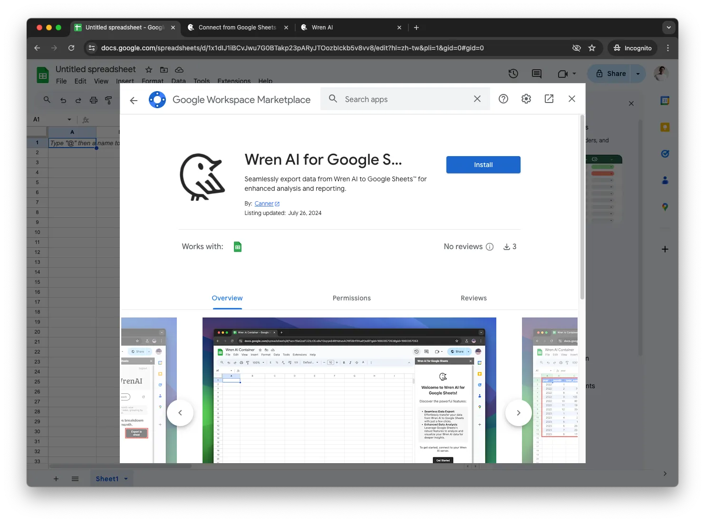Open the File menu in Sheets
Image resolution: width=705 pixels, height=522 pixels.
pyautogui.click(x=61, y=81)
